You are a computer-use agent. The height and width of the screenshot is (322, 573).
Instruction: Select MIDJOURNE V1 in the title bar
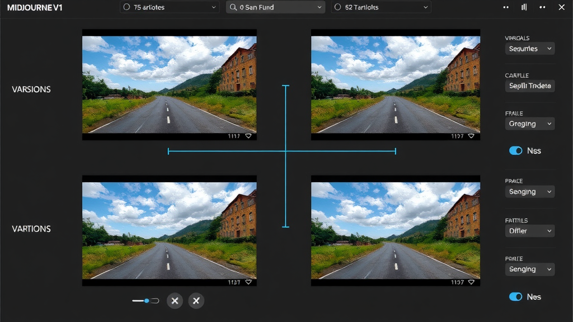pyautogui.click(x=35, y=7)
